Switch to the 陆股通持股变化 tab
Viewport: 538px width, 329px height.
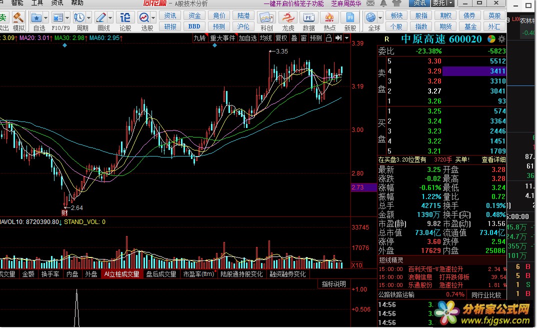pos(241,274)
